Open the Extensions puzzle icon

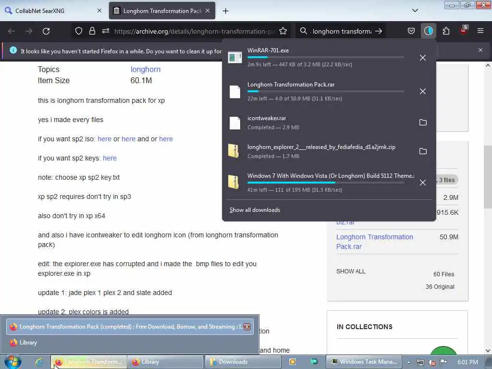446,31
